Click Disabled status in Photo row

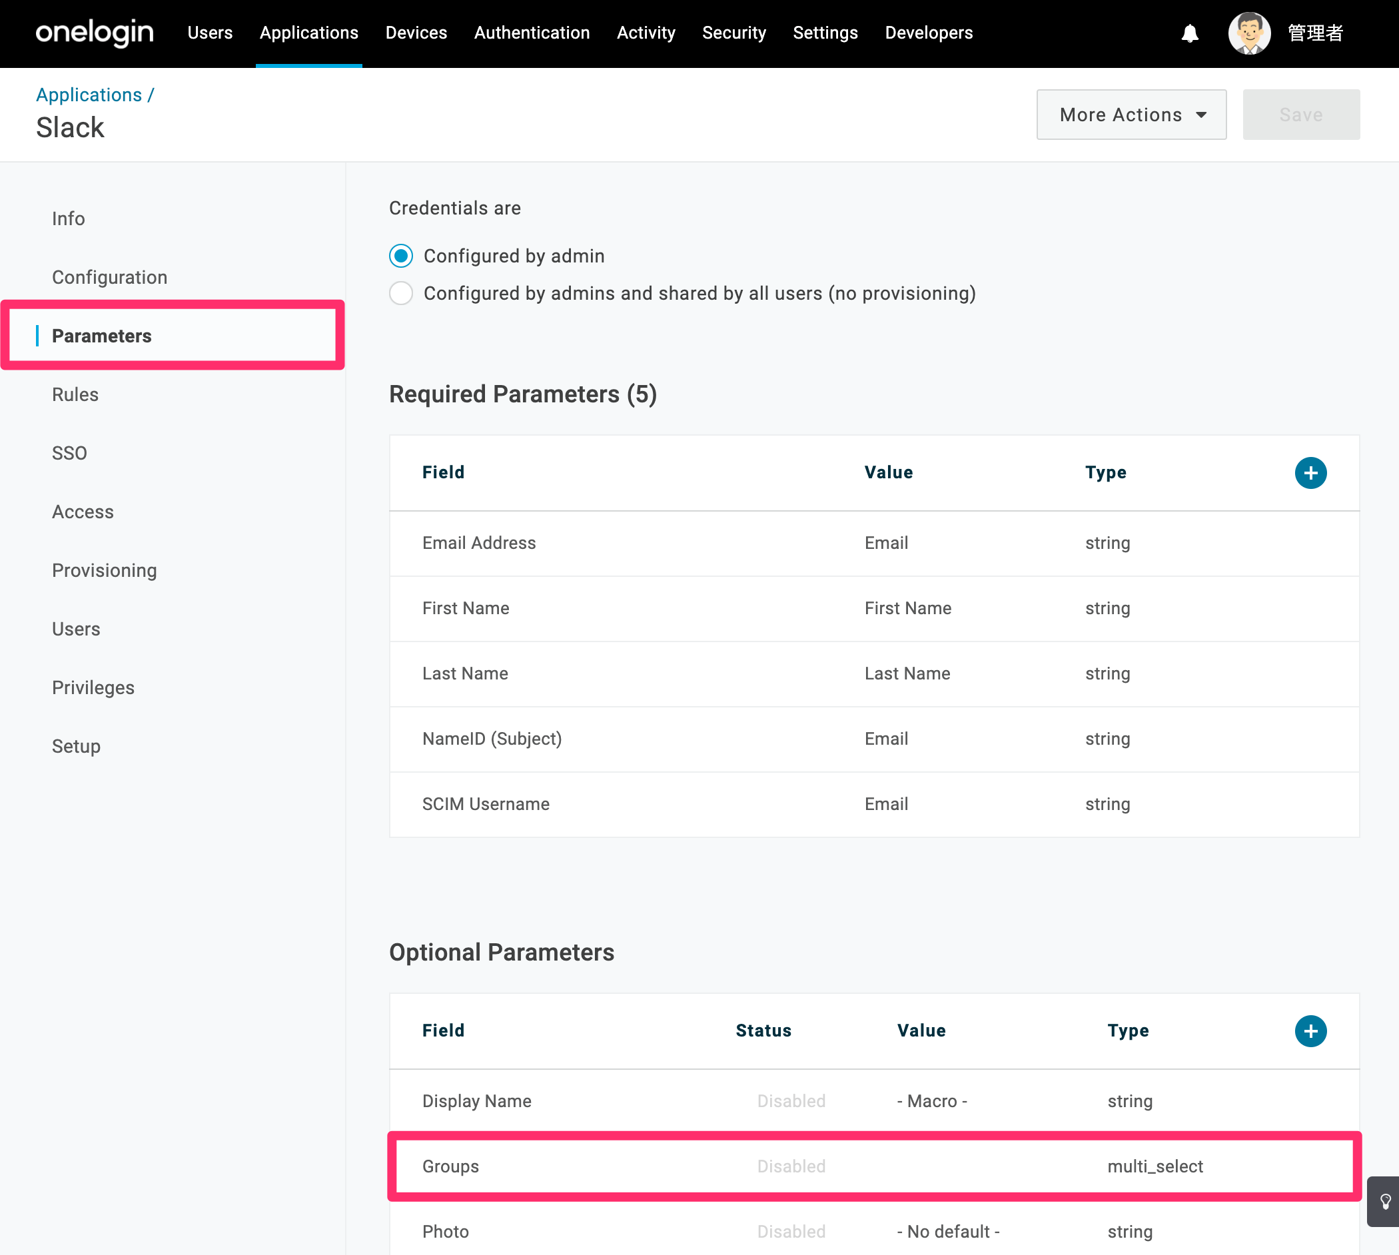point(791,1232)
